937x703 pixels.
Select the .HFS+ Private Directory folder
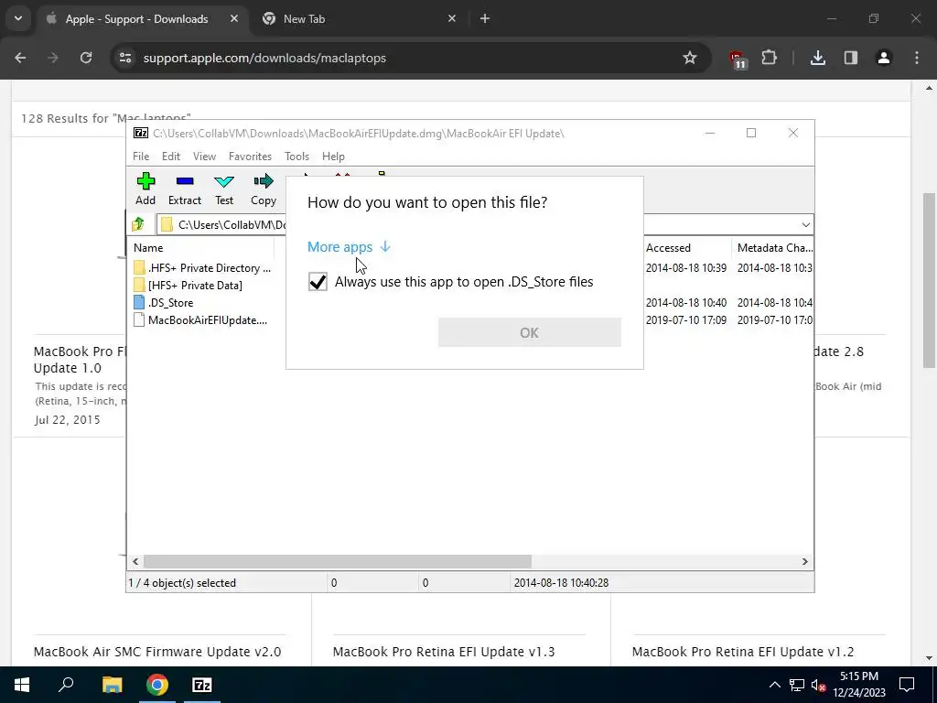tap(202, 268)
